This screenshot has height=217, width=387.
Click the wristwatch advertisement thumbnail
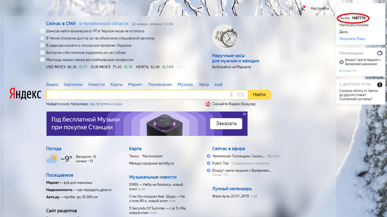click(225, 37)
